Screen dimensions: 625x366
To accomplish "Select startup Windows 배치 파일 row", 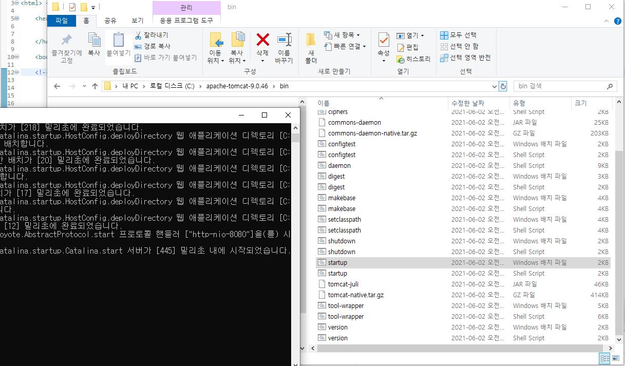I will click(x=462, y=262).
